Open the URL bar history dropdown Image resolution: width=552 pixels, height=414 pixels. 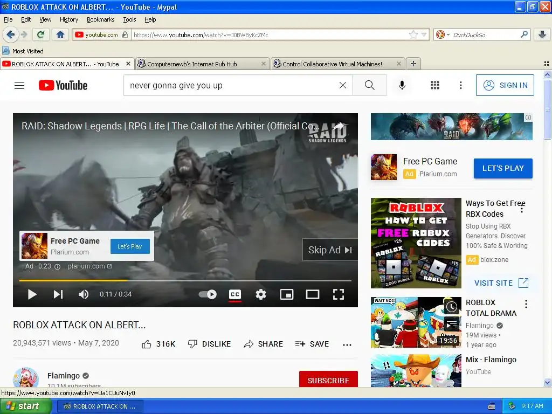coord(424,34)
